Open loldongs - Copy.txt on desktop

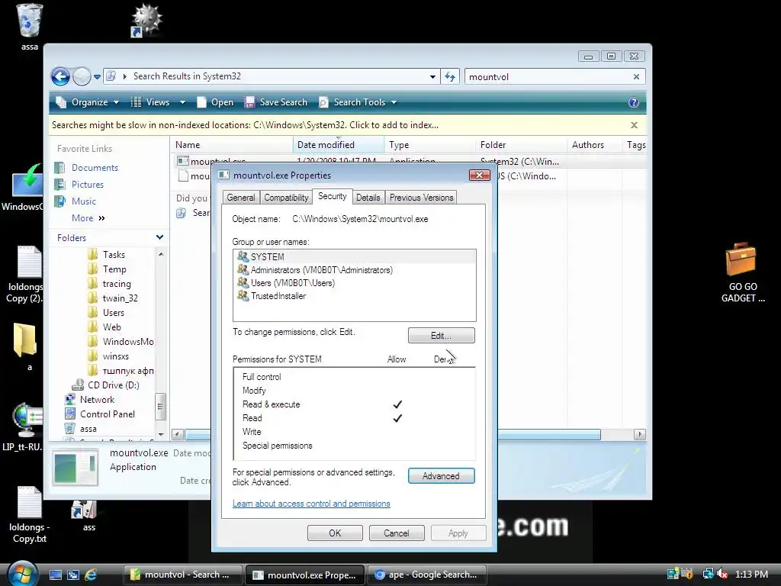pyautogui.click(x=29, y=514)
